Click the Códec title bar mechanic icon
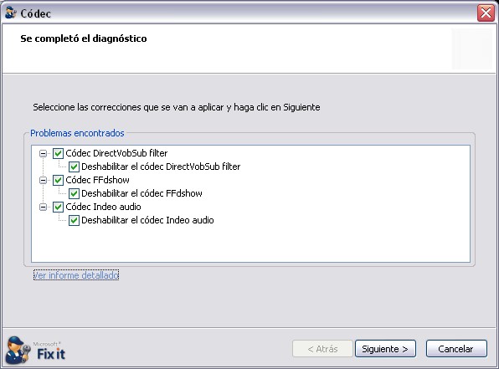Image resolution: width=499 pixels, height=369 pixels. [11, 13]
